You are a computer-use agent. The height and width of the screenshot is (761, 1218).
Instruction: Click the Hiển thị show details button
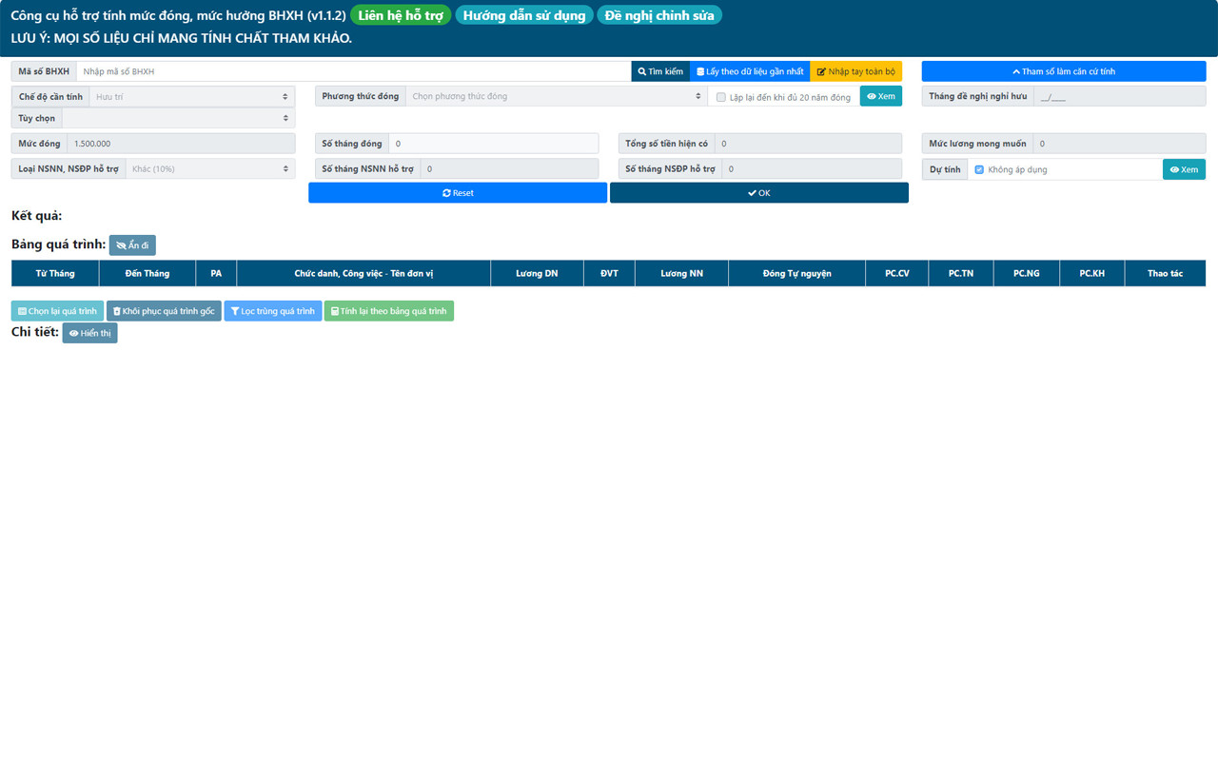[89, 333]
